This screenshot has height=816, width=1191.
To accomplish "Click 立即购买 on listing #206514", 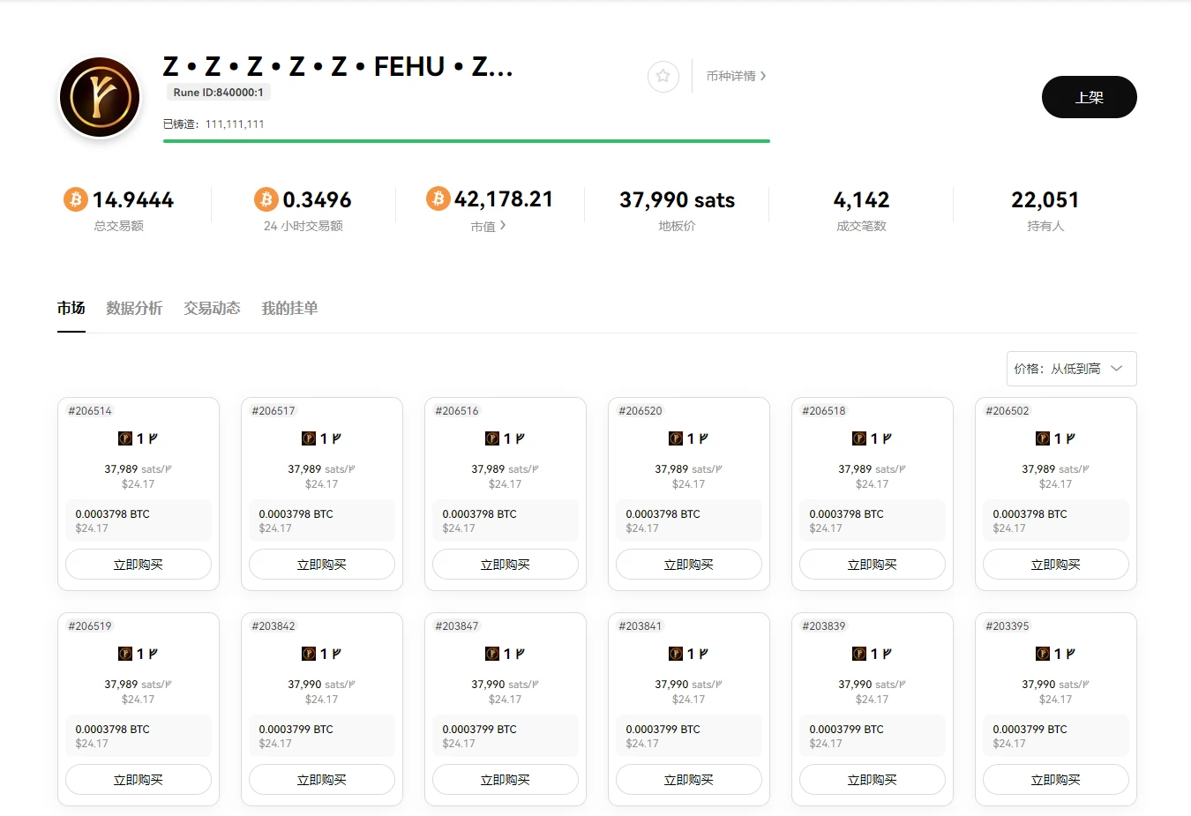I will pos(138,564).
